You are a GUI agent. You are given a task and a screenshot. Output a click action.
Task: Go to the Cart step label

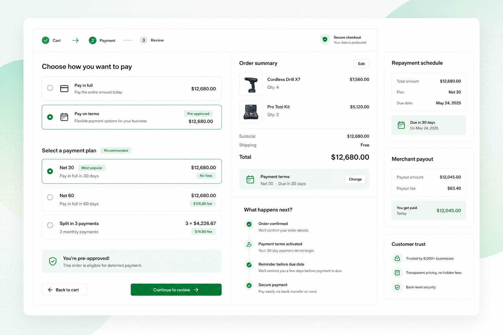click(x=57, y=41)
